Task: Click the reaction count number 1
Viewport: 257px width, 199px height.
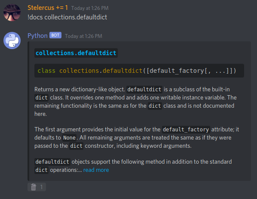Action: point(41,187)
